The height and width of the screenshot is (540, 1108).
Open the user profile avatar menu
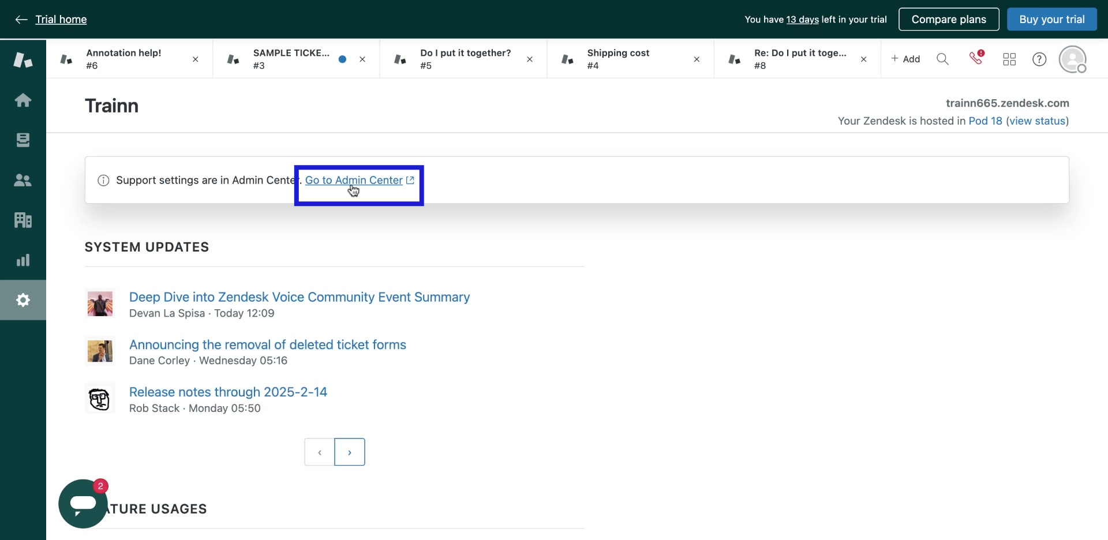coord(1072,59)
